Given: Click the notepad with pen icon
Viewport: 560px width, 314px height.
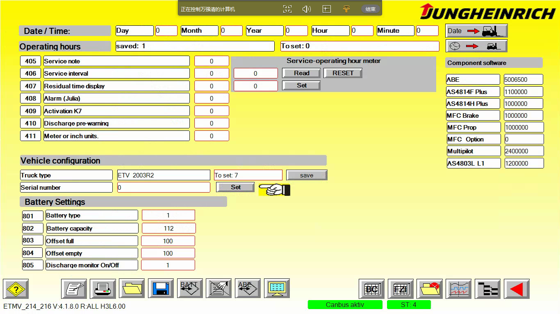Looking at the screenshot, I should point(74,289).
